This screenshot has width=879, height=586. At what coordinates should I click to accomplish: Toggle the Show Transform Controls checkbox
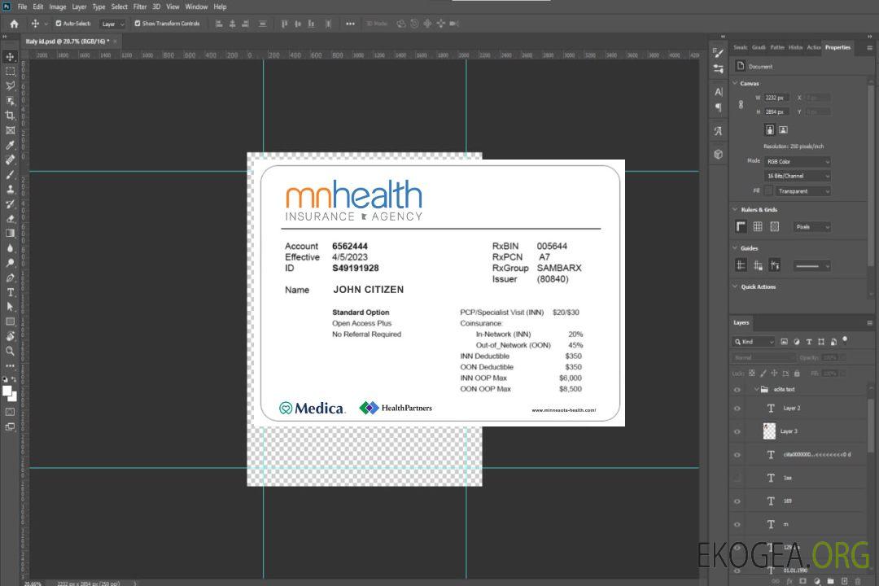pyautogui.click(x=138, y=24)
